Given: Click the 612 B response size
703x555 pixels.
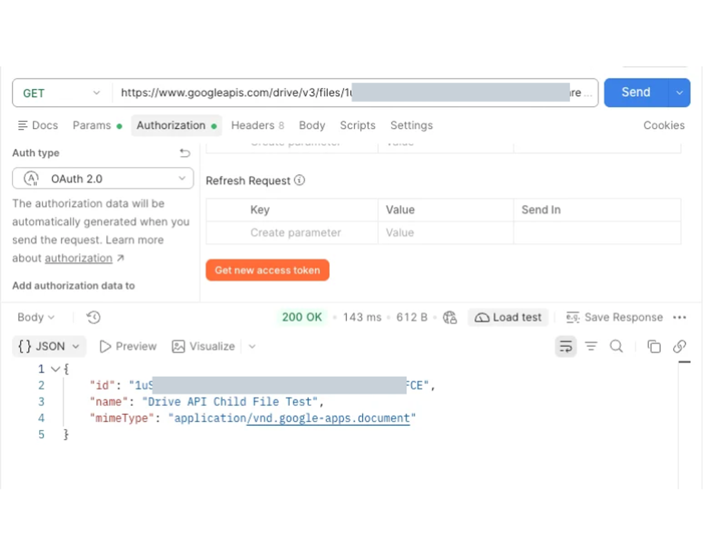Looking at the screenshot, I should click(412, 317).
